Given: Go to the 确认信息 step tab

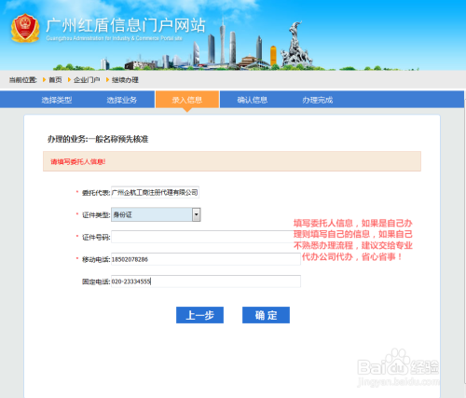Looking at the screenshot, I should [253, 100].
